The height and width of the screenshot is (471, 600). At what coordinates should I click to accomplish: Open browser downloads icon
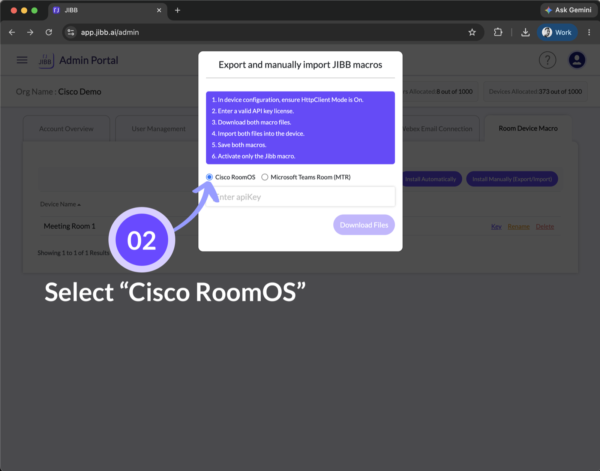(525, 32)
